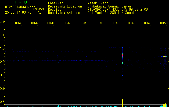Click the 'Receiving Antenna' label

[64, 13]
